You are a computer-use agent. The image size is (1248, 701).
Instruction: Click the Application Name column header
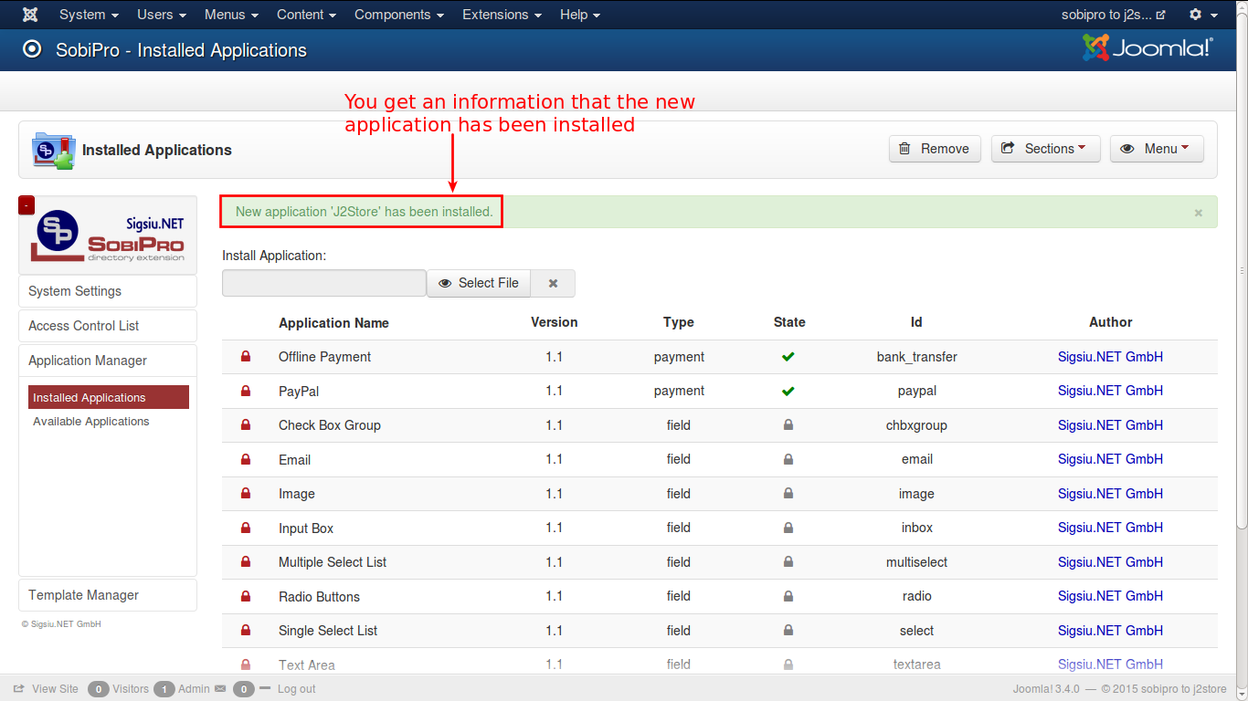[x=333, y=323]
